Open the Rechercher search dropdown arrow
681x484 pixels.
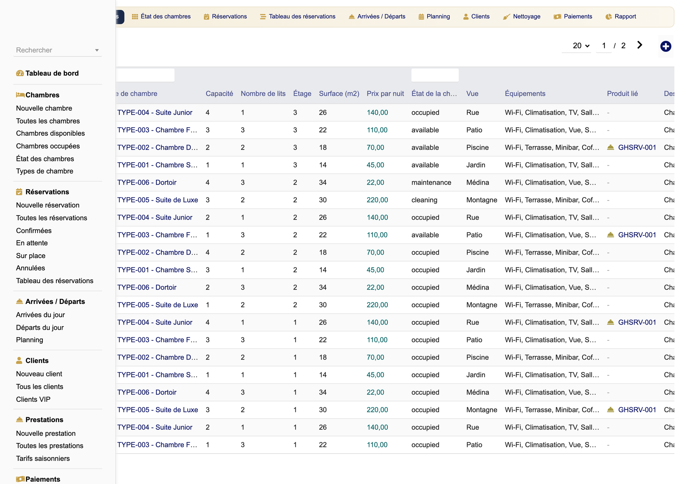click(x=97, y=50)
